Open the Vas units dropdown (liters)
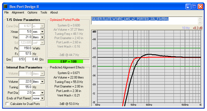207x111 pixels. pyautogui.click(x=42, y=37)
